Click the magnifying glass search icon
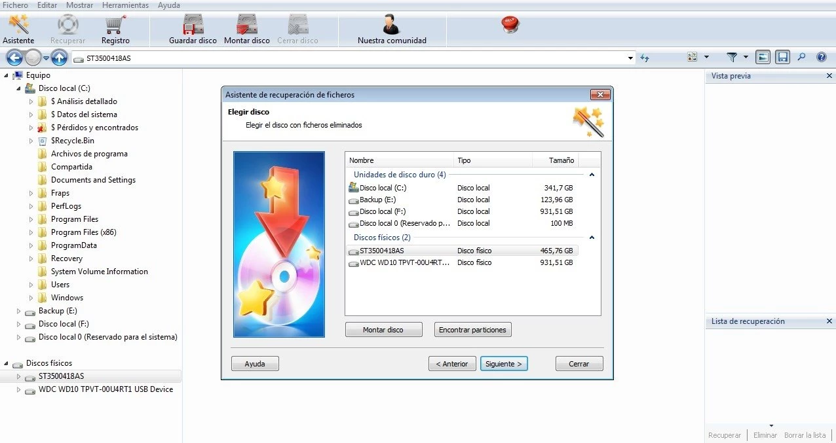 pos(801,58)
